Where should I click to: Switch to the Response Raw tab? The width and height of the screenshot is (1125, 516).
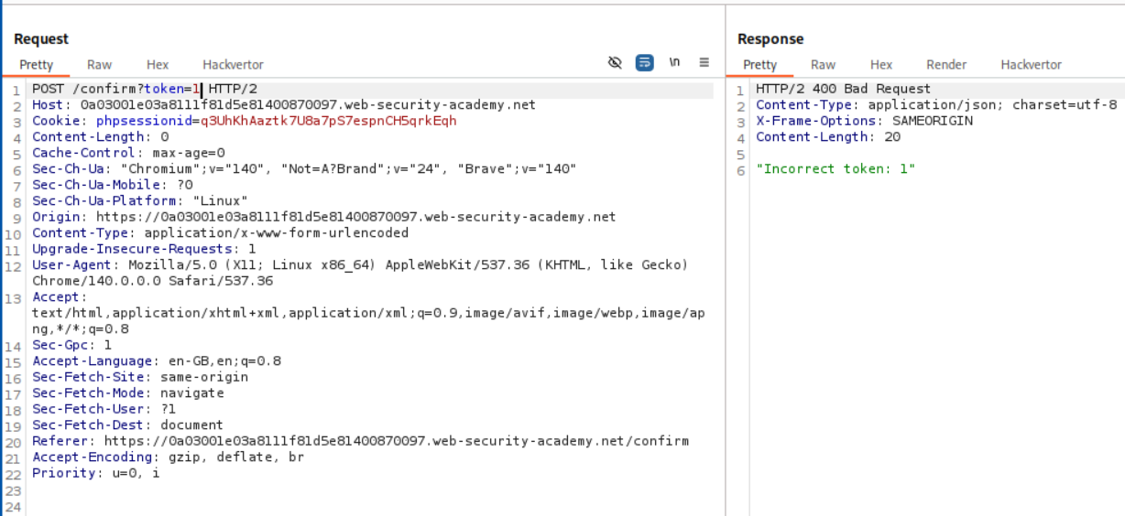[x=823, y=65]
